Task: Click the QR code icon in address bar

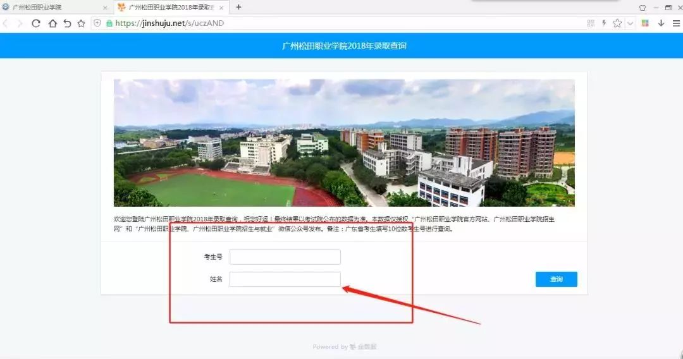Action: (591, 23)
